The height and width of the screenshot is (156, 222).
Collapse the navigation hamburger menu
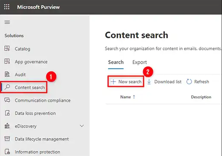[x=7, y=22]
